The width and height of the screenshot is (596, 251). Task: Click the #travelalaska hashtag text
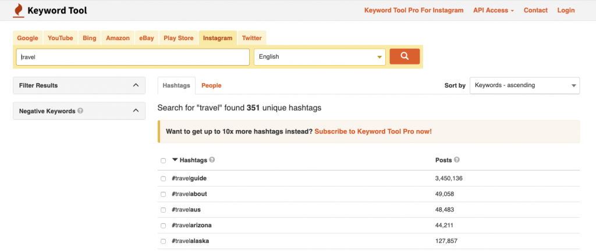pos(190,241)
